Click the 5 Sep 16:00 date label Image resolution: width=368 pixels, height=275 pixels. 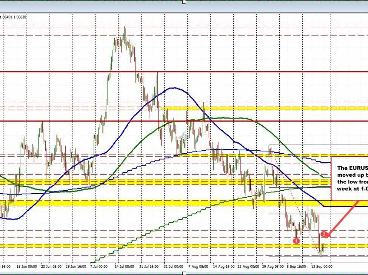296,266
